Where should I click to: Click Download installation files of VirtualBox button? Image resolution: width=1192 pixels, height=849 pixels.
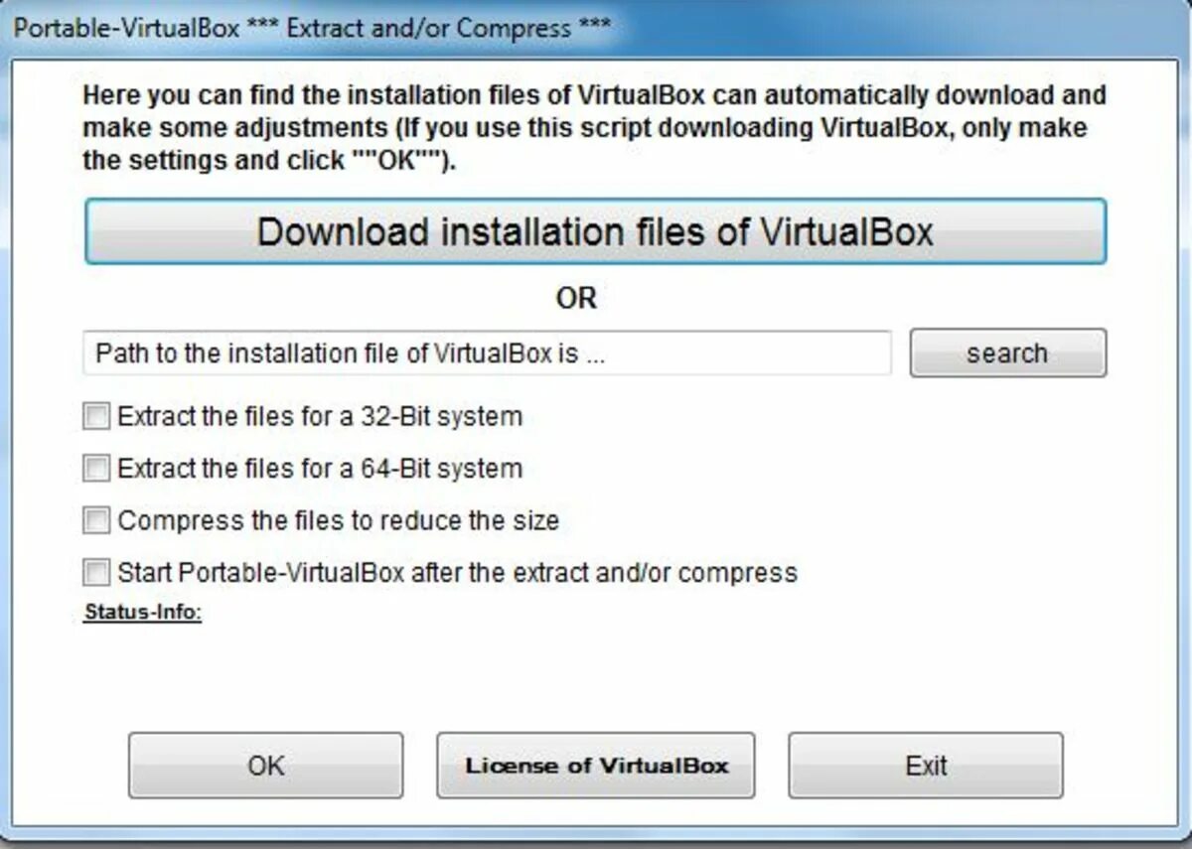click(x=595, y=231)
